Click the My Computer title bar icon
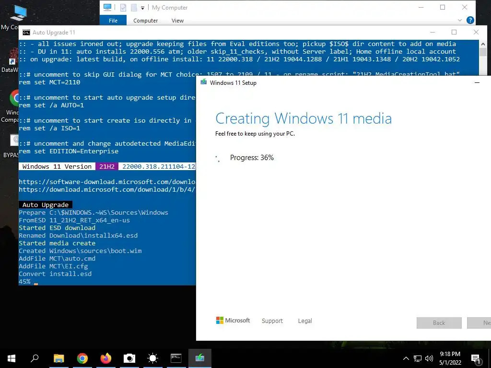 [x=107, y=7]
